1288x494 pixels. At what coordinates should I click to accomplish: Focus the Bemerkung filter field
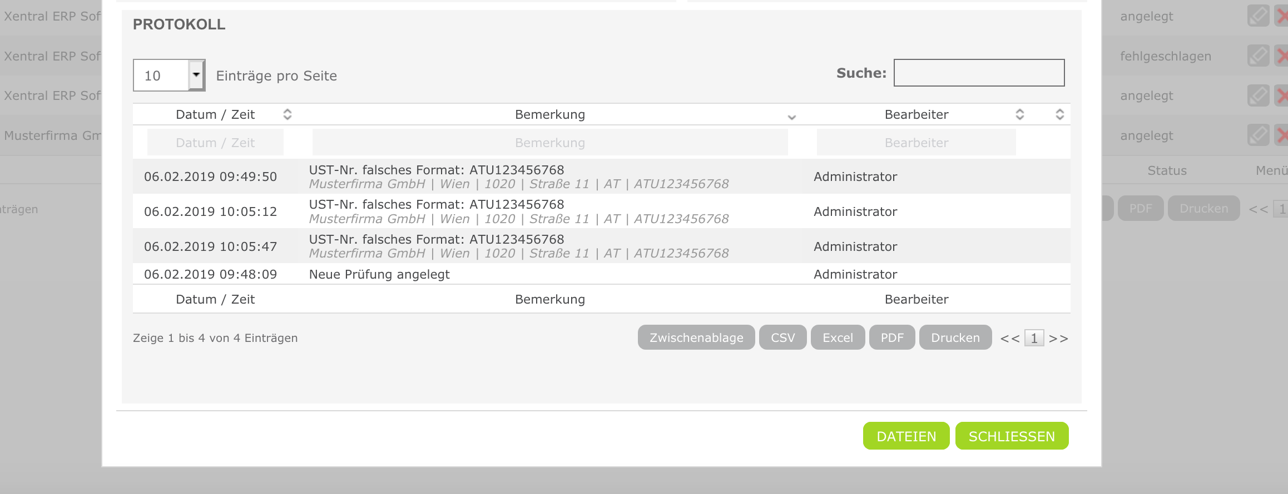pyautogui.click(x=549, y=143)
